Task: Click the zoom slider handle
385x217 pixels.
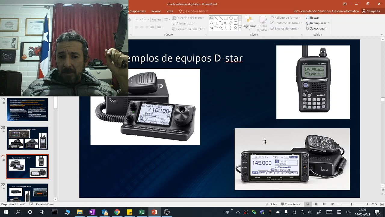Action: pos(351,204)
